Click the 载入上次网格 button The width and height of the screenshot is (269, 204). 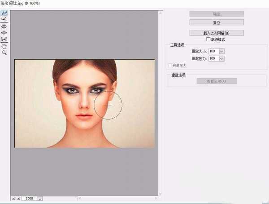(217, 33)
